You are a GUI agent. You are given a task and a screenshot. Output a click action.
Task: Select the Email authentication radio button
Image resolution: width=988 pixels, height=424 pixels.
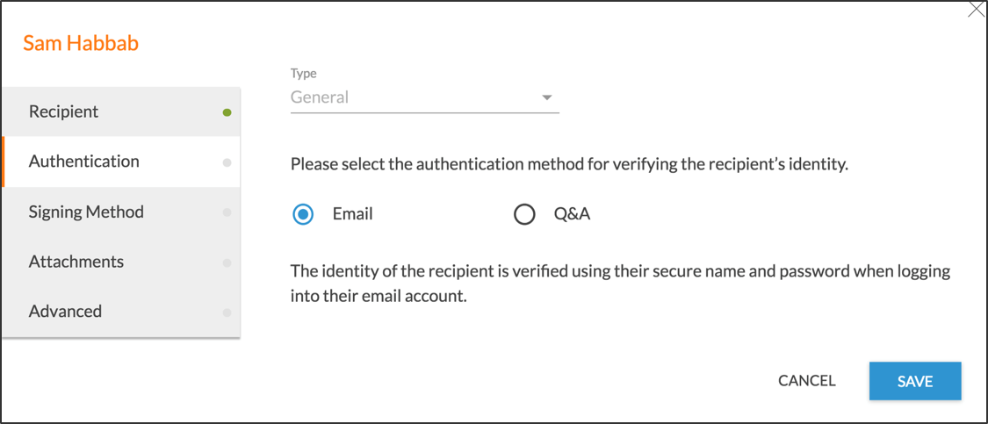[303, 214]
